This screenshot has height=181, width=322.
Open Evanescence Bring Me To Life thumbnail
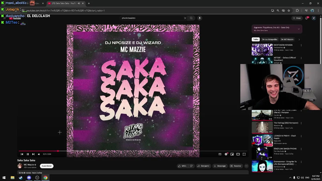coord(262,166)
